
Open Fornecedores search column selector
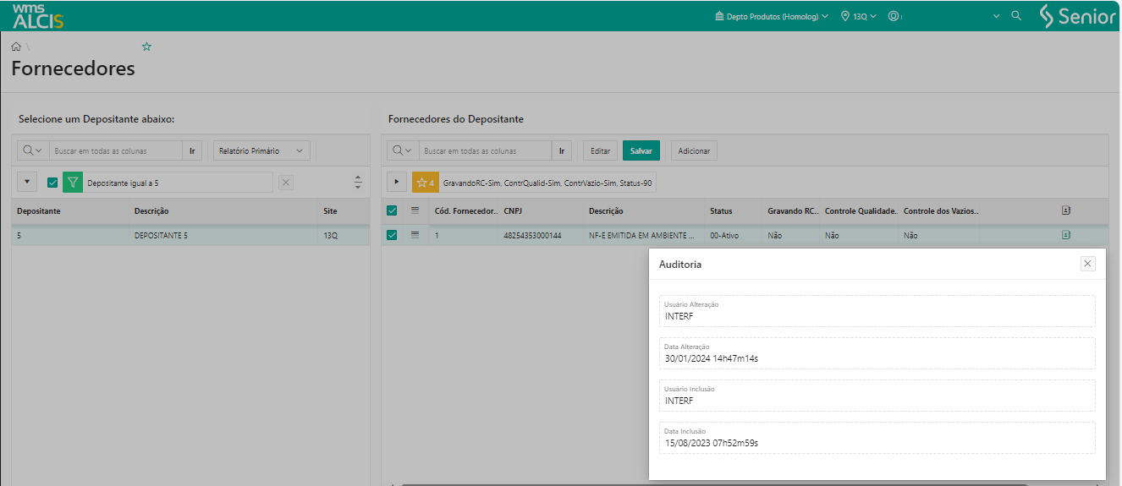click(x=403, y=150)
